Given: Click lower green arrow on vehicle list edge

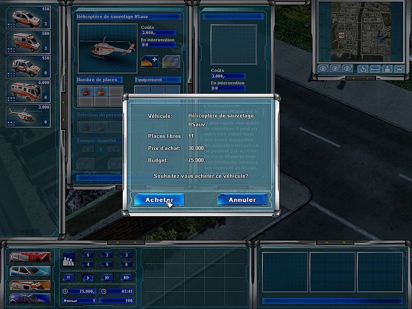Looking at the screenshot, I should pos(63,120).
